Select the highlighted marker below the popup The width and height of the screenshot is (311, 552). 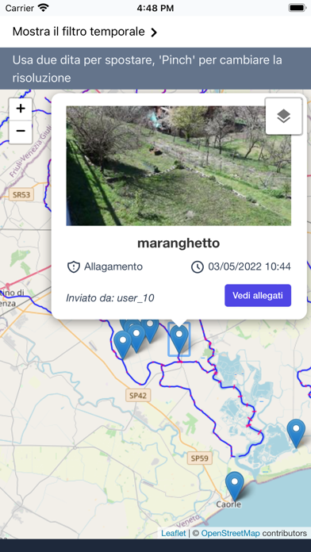point(179,339)
